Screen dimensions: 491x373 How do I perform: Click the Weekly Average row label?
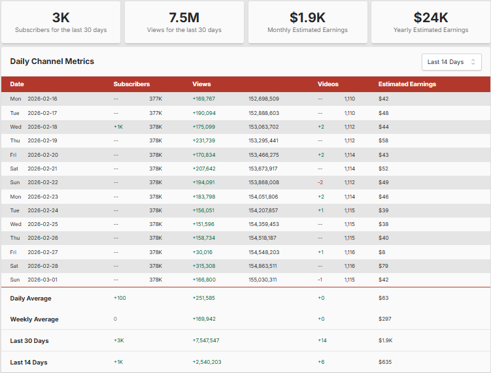pyautogui.click(x=34, y=319)
